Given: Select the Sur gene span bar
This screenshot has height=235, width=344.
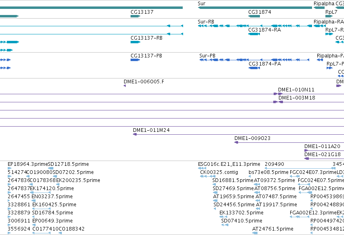Looking at the screenshot, I should coord(255,8).
